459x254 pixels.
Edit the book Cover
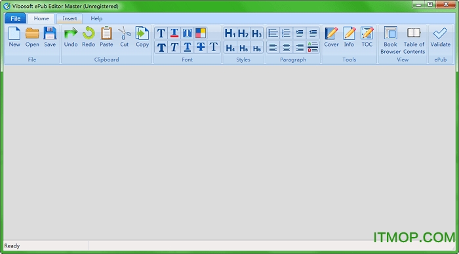(x=331, y=37)
